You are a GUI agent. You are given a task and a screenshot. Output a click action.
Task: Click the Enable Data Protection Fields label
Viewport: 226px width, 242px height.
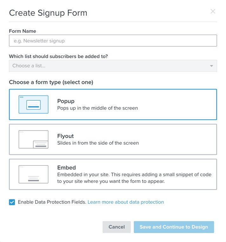click(52, 202)
